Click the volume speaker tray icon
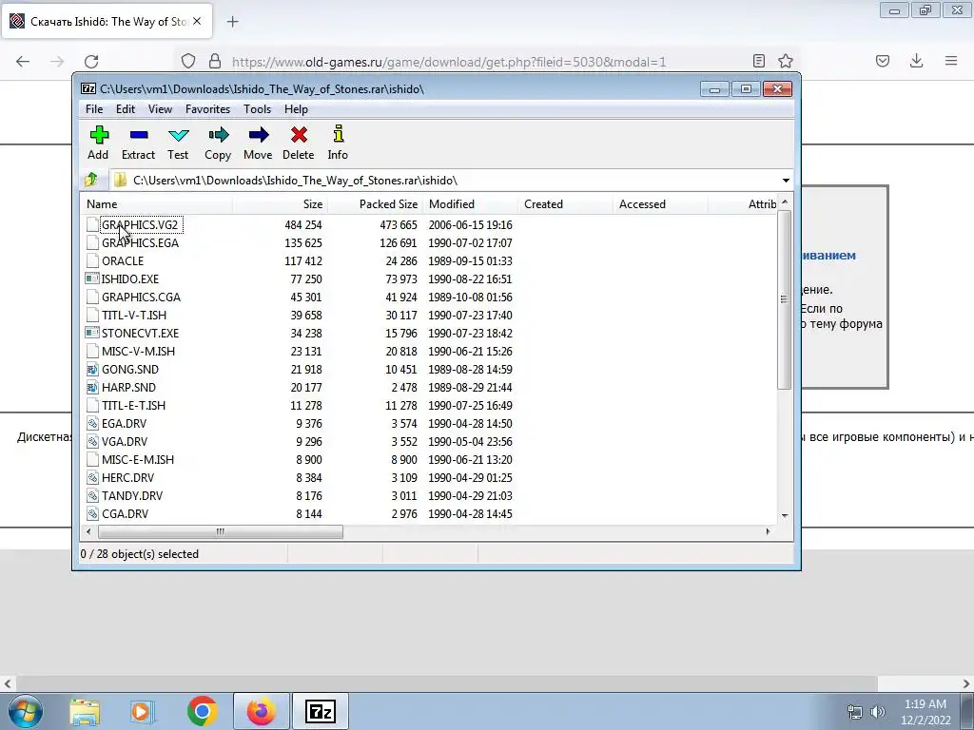974x730 pixels. 878,711
